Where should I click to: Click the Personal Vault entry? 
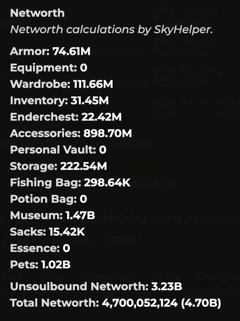click(58, 150)
